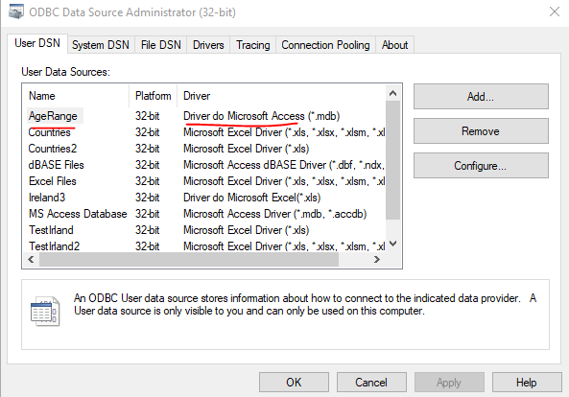Click the Cancel button
Image resolution: width=569 pixels, height=397 pixels.
tap(371, 382)
